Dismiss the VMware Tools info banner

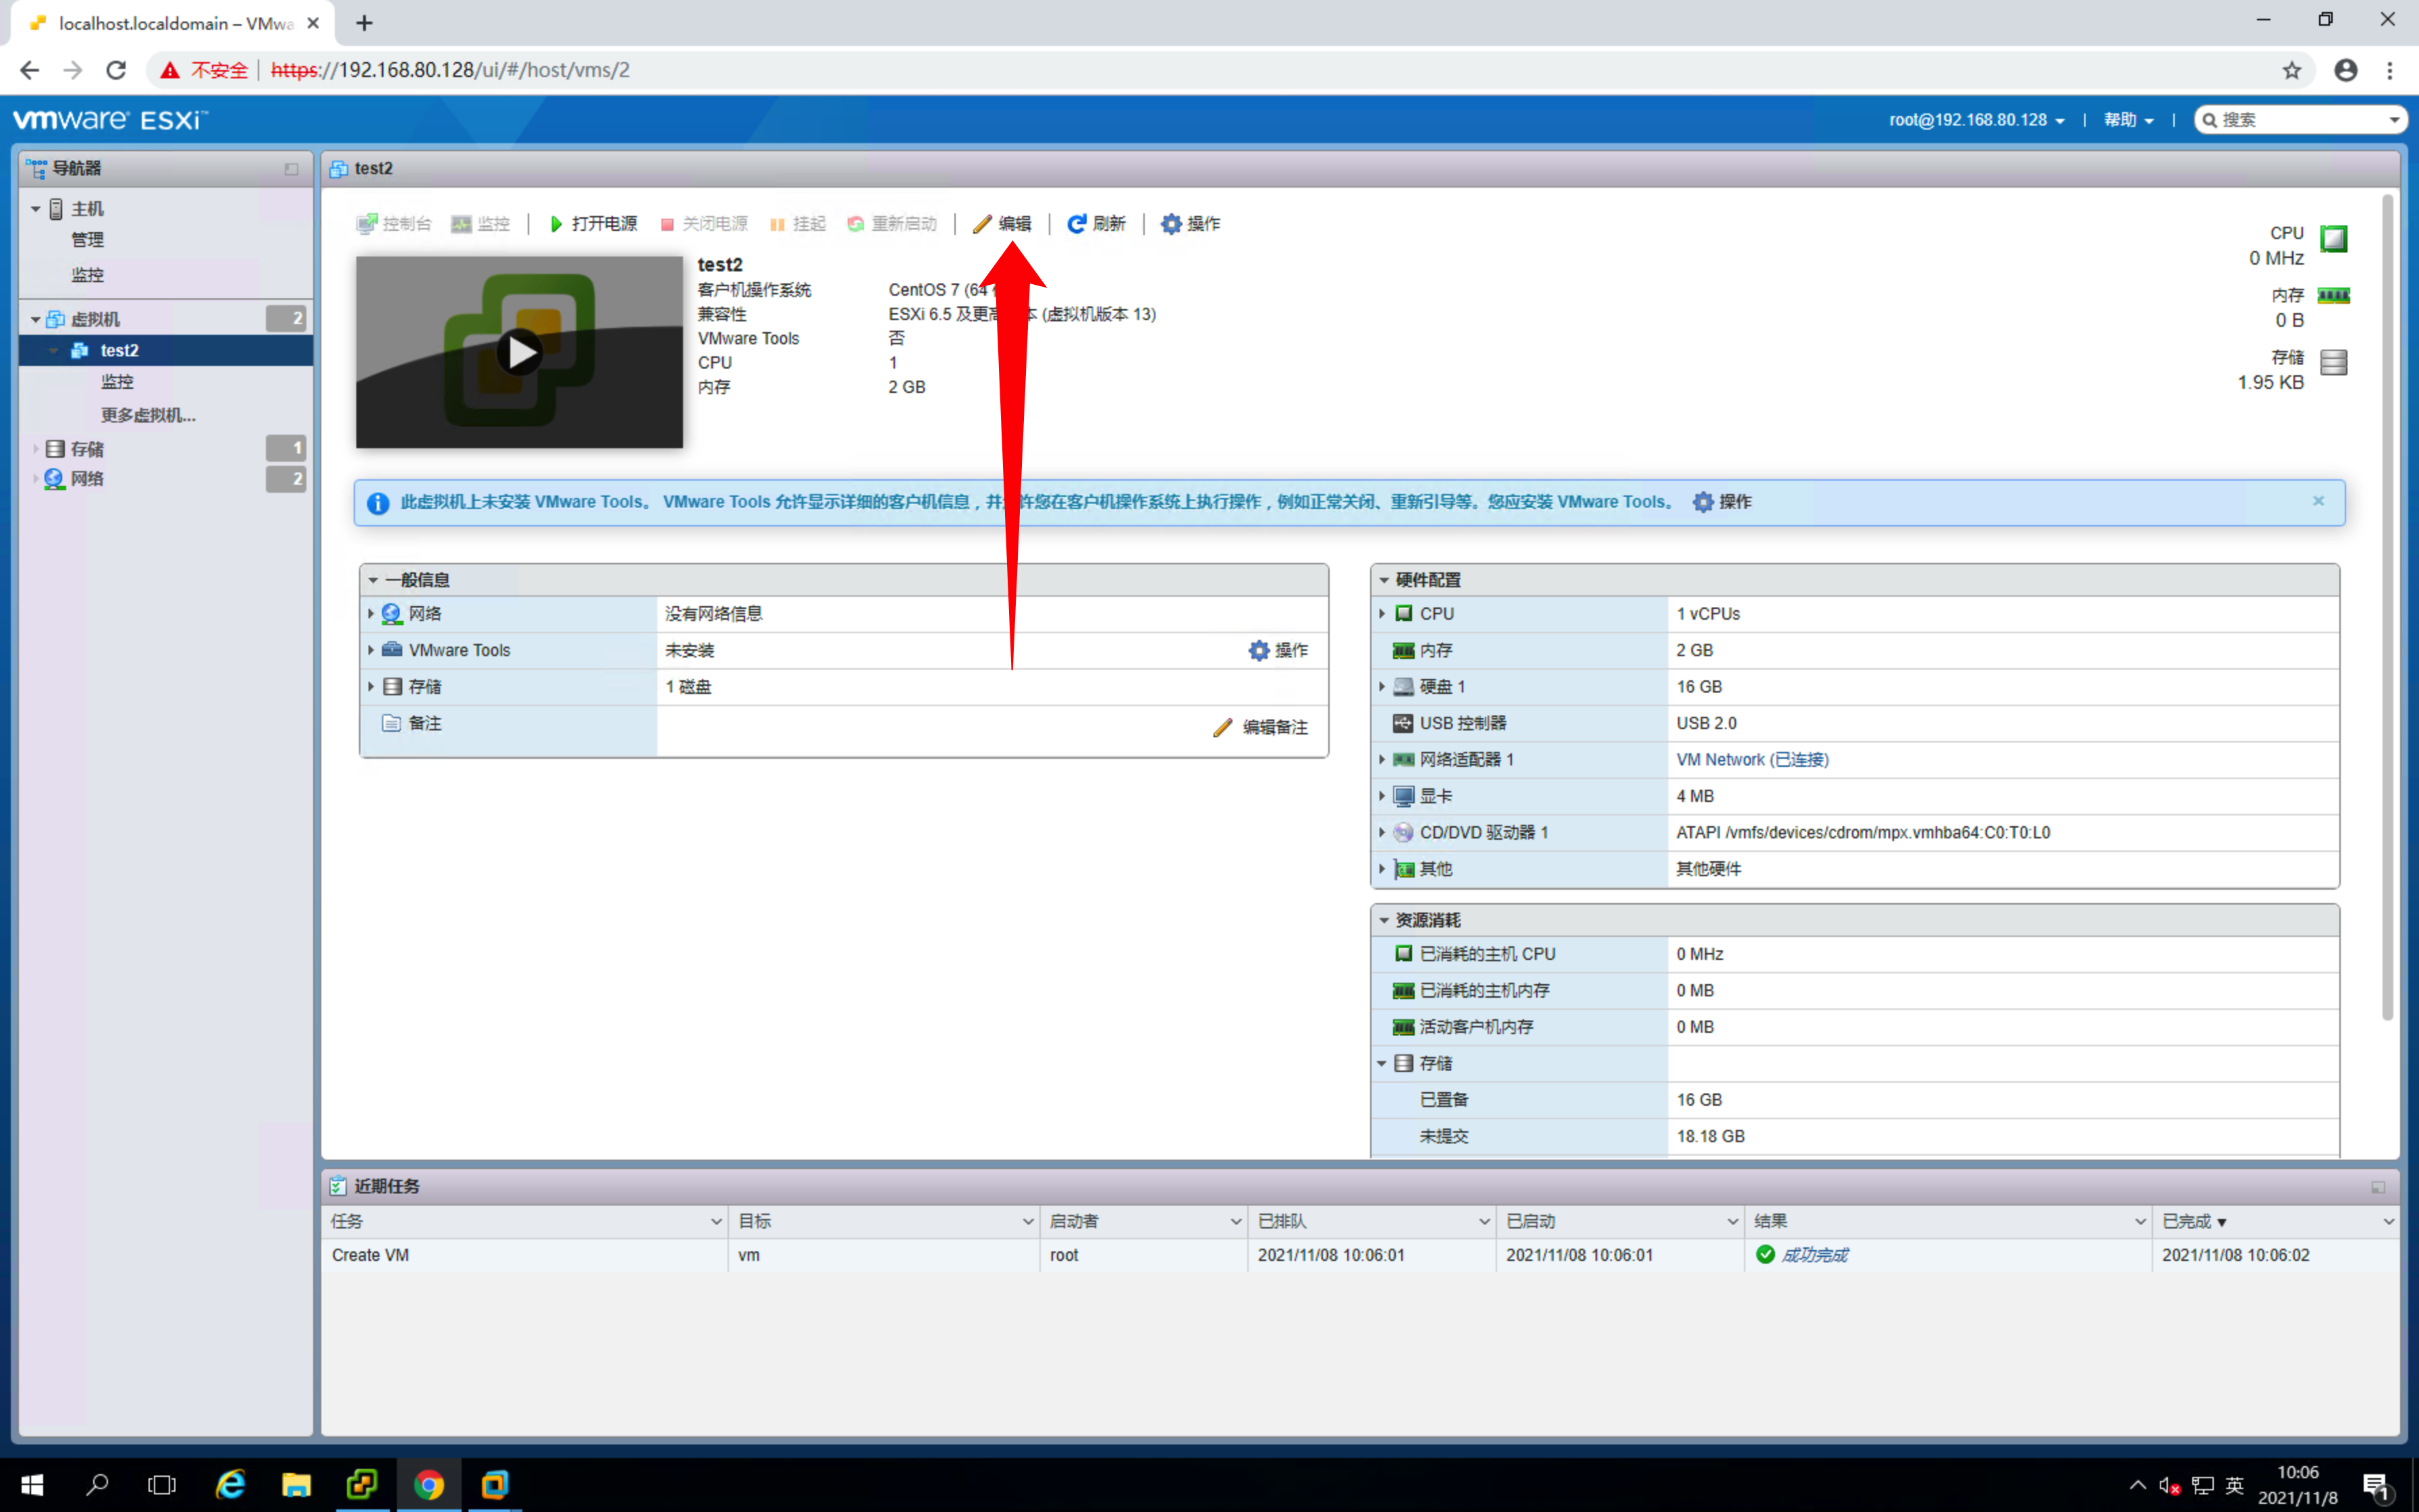[x=2318, y=501]
